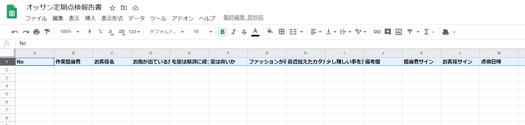
Task: Open the vertical align dropdown
Action: [x=331, y=32]
